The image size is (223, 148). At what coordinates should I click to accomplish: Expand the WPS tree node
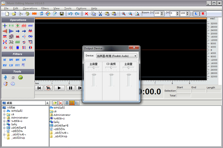tap(4, 111)
